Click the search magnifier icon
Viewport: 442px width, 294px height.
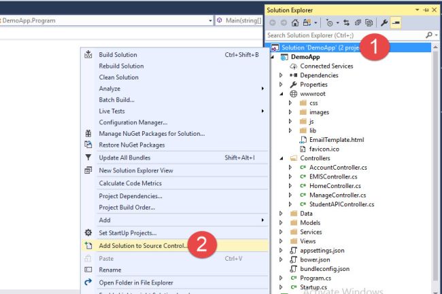[429, 35]
